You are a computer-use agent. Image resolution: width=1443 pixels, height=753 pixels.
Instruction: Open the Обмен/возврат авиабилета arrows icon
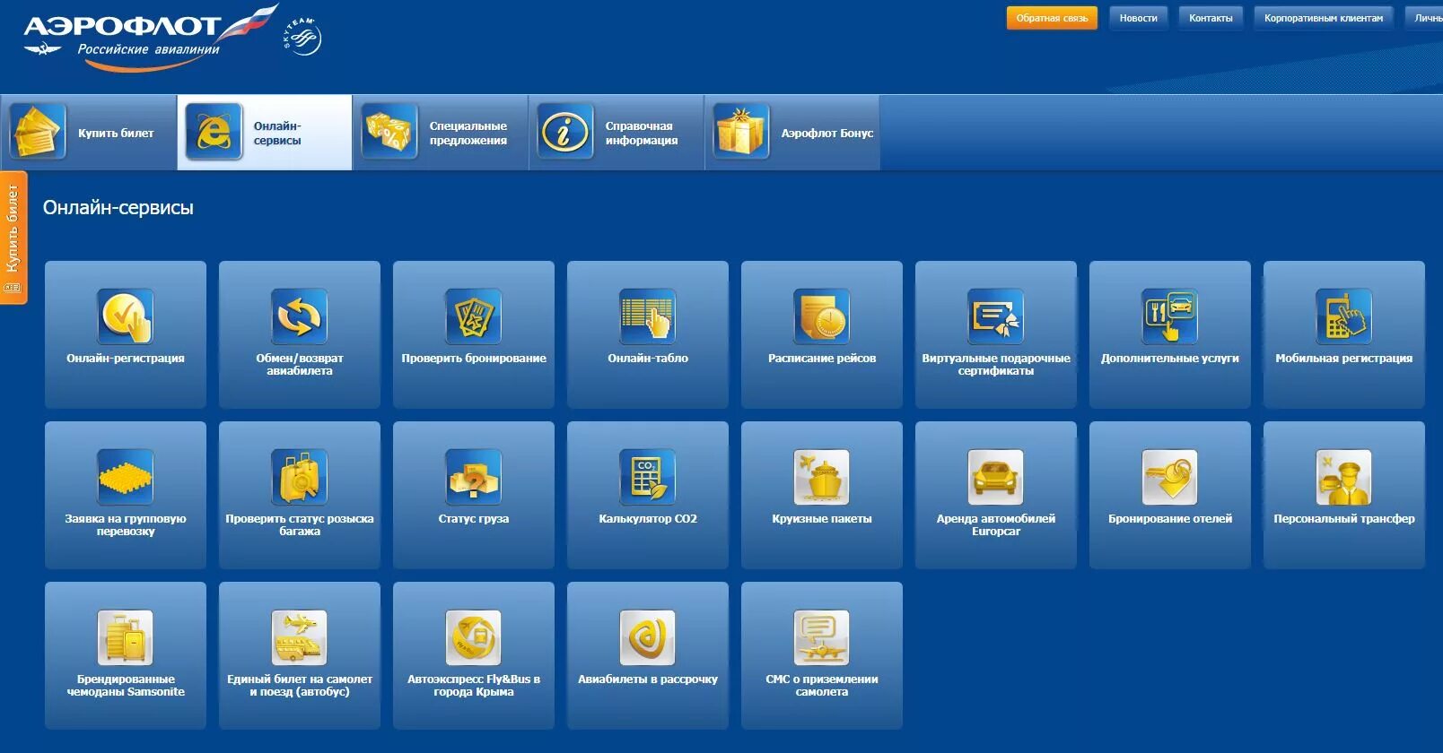pos(300,316)
